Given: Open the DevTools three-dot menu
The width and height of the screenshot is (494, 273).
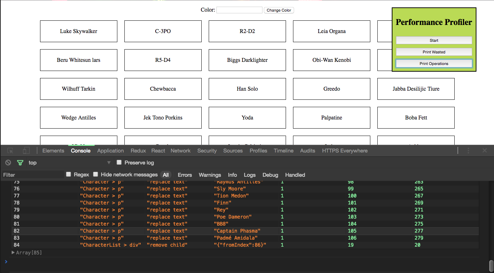Looking at the screenshot, I should point(468,151).
